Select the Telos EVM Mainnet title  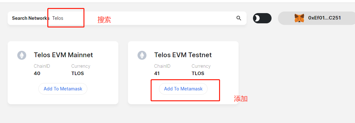tap(63, 55)
